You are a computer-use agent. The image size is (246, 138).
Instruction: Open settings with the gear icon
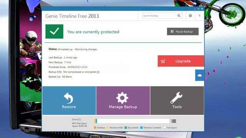190,16
